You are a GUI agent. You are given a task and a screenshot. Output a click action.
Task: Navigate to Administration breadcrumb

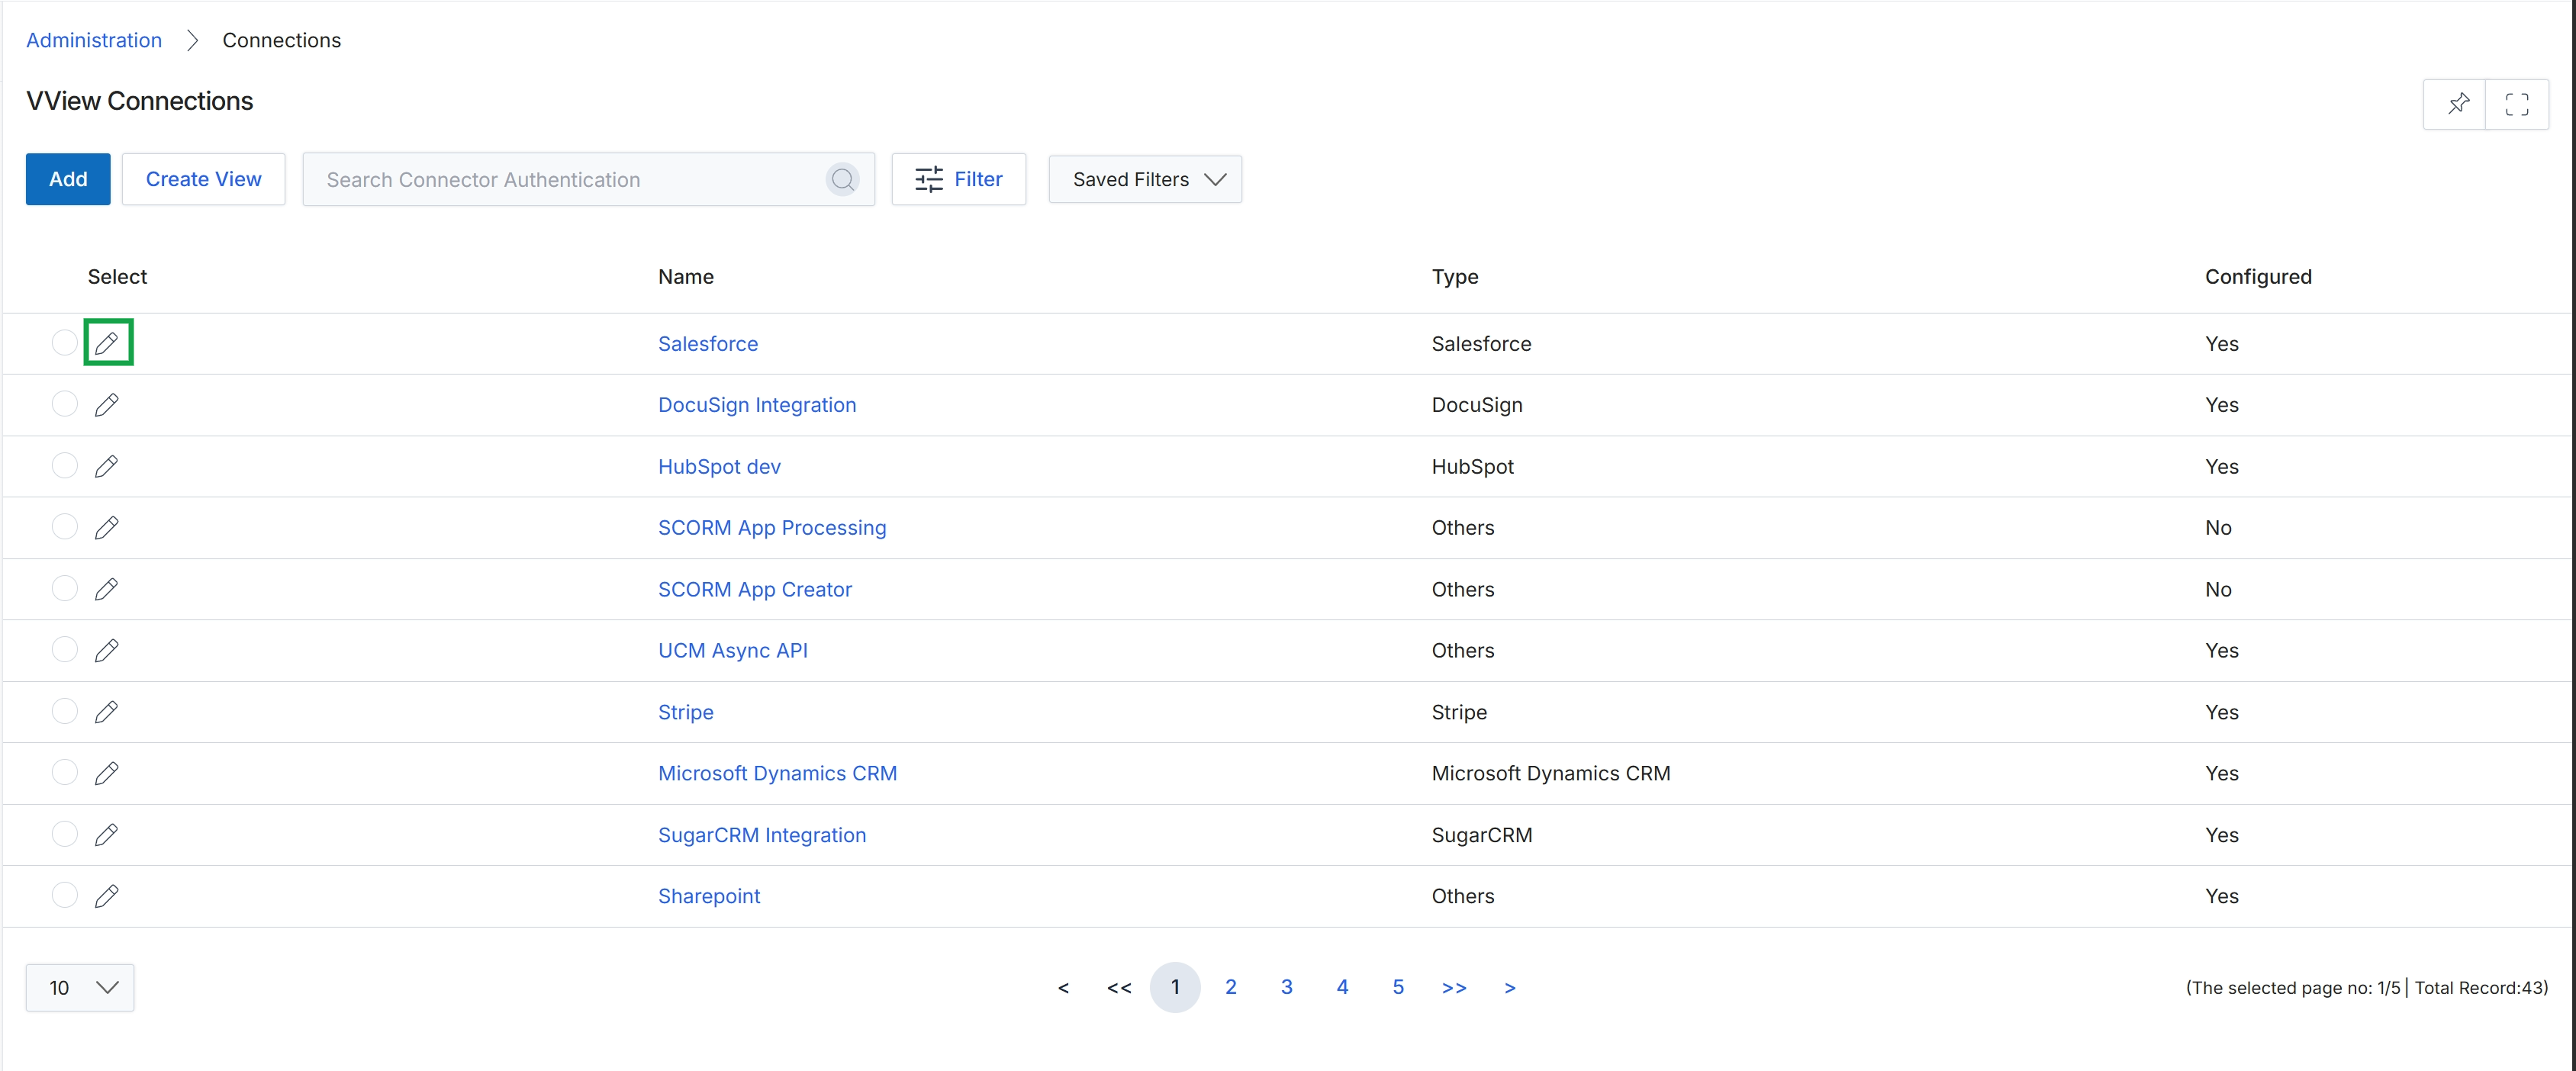(x=94, y=40)
